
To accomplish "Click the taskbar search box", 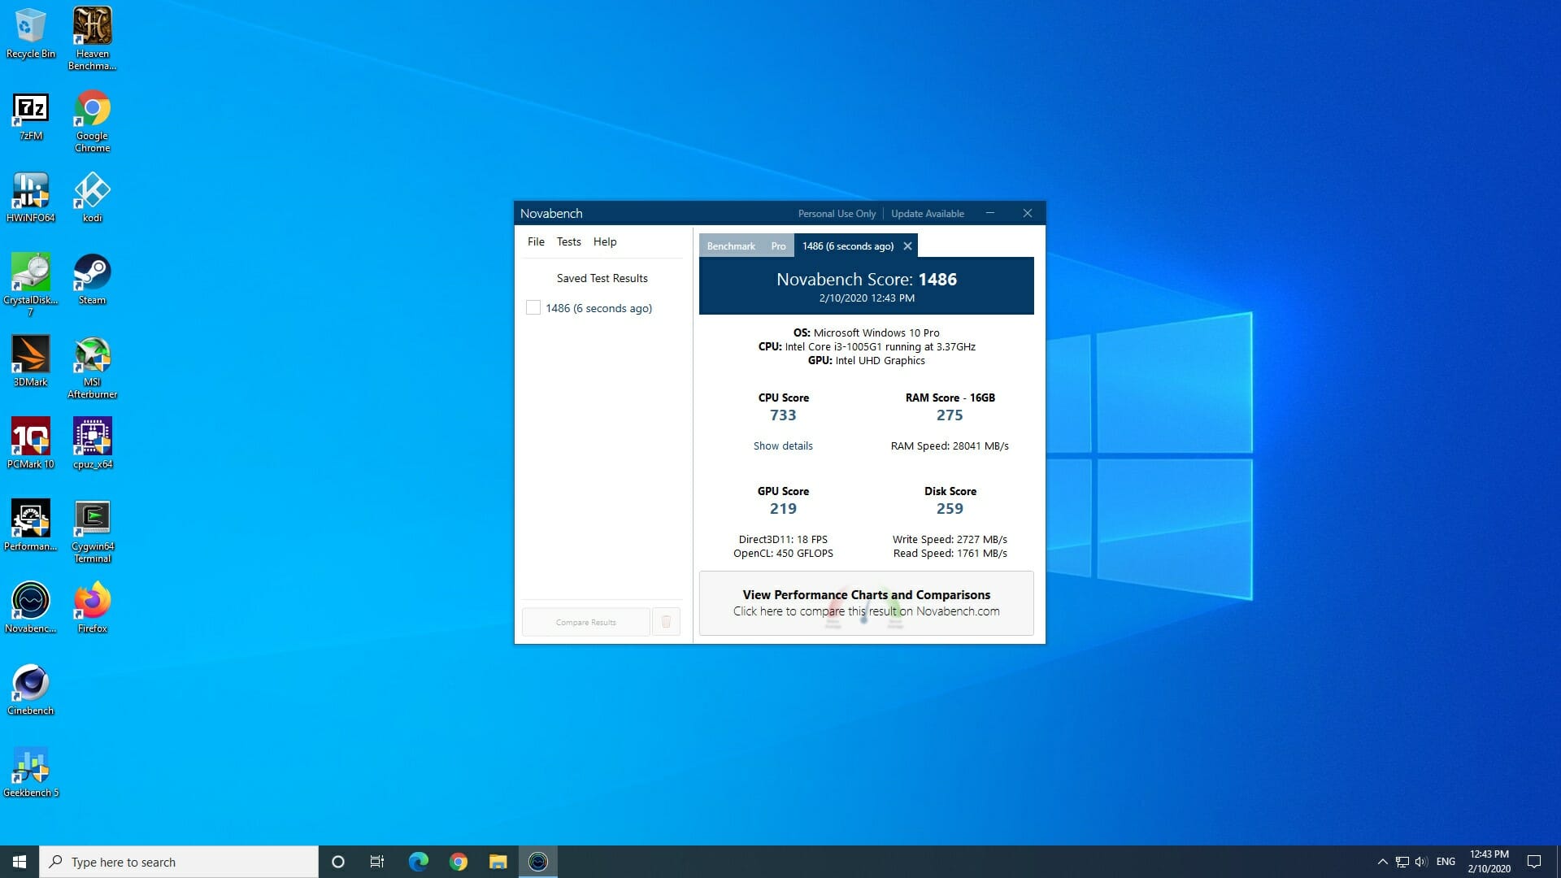I will (179, 862).
